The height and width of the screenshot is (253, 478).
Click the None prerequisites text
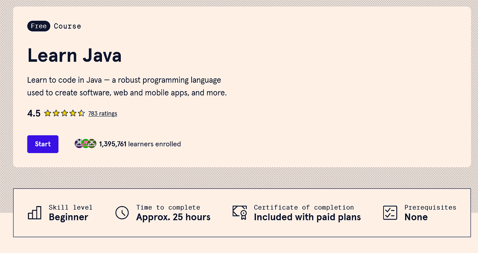pyautogui.click(x=416, y=217)
